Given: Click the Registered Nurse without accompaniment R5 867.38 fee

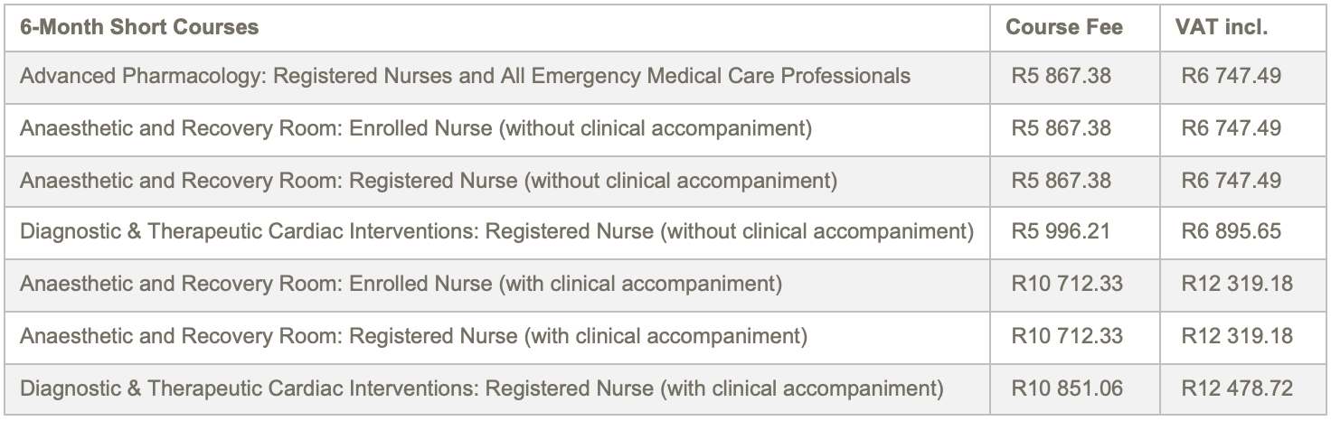Looking at the screenshot, I should [1062, 181].
